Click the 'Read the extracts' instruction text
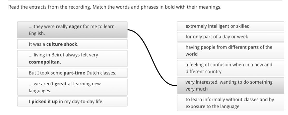The width and height of the screenshot is (288, 115). (115, 7)
